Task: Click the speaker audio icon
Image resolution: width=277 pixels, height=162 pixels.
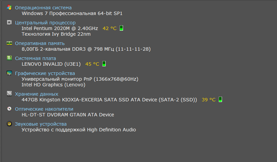Action: (x=9, y=124)
